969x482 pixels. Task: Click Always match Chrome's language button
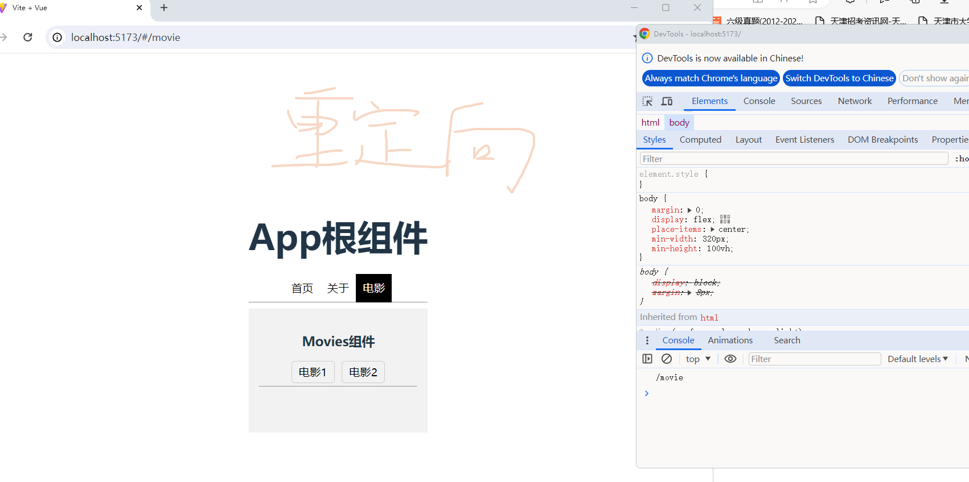711,78
